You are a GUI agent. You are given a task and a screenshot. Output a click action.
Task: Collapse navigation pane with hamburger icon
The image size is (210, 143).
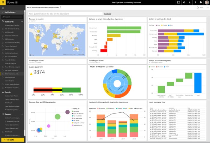tap(3, 8)
